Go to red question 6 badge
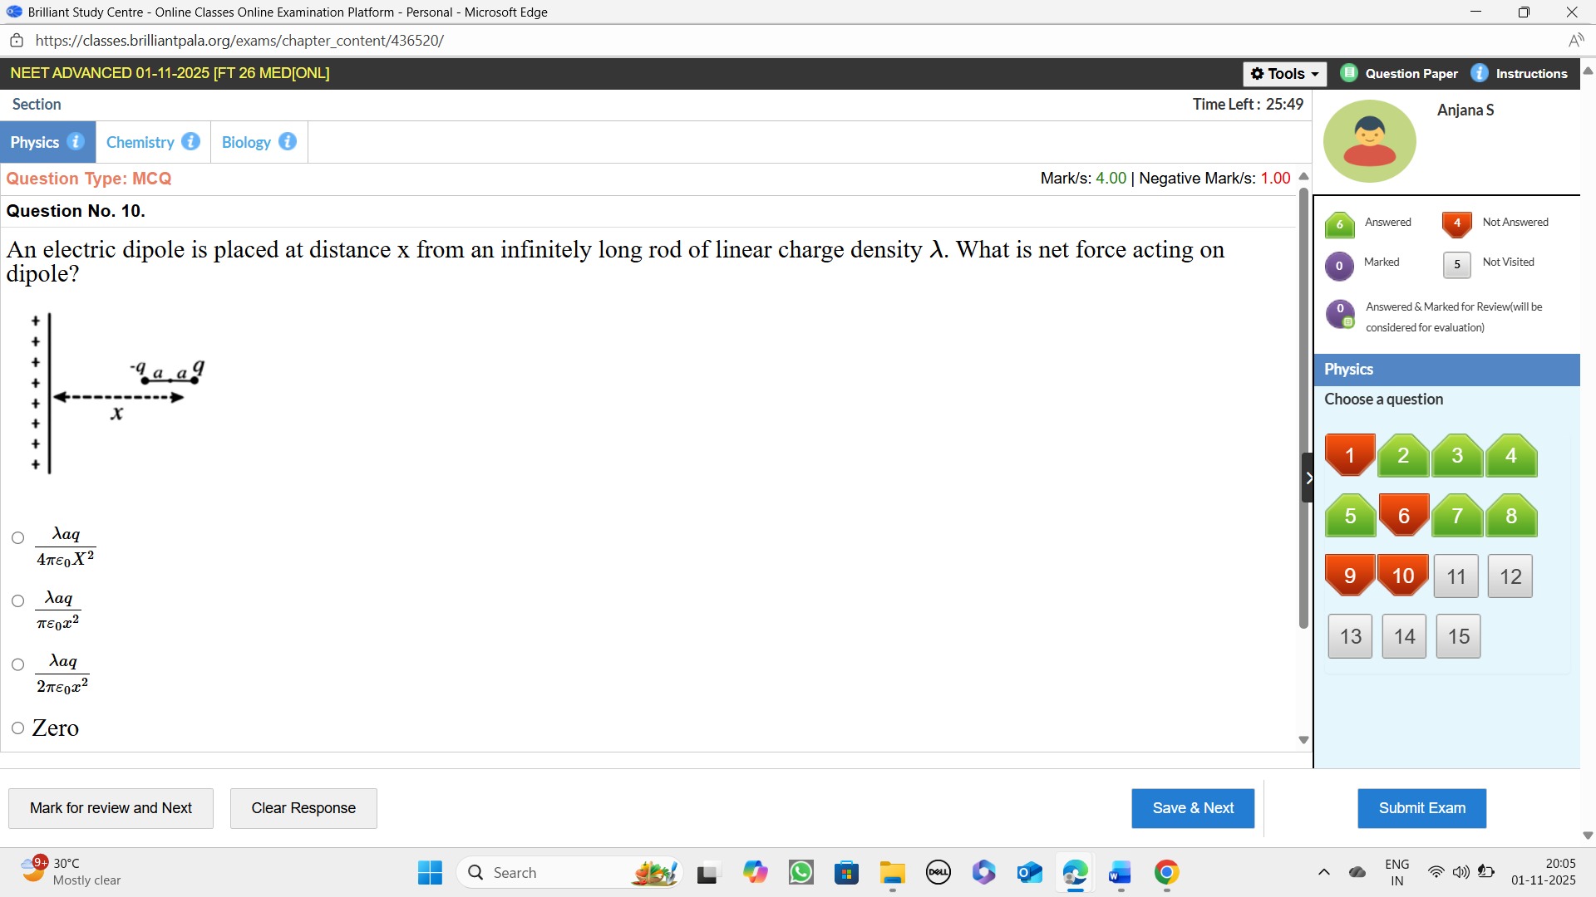Screen dimensions: 1596x897 [1403, 516]
